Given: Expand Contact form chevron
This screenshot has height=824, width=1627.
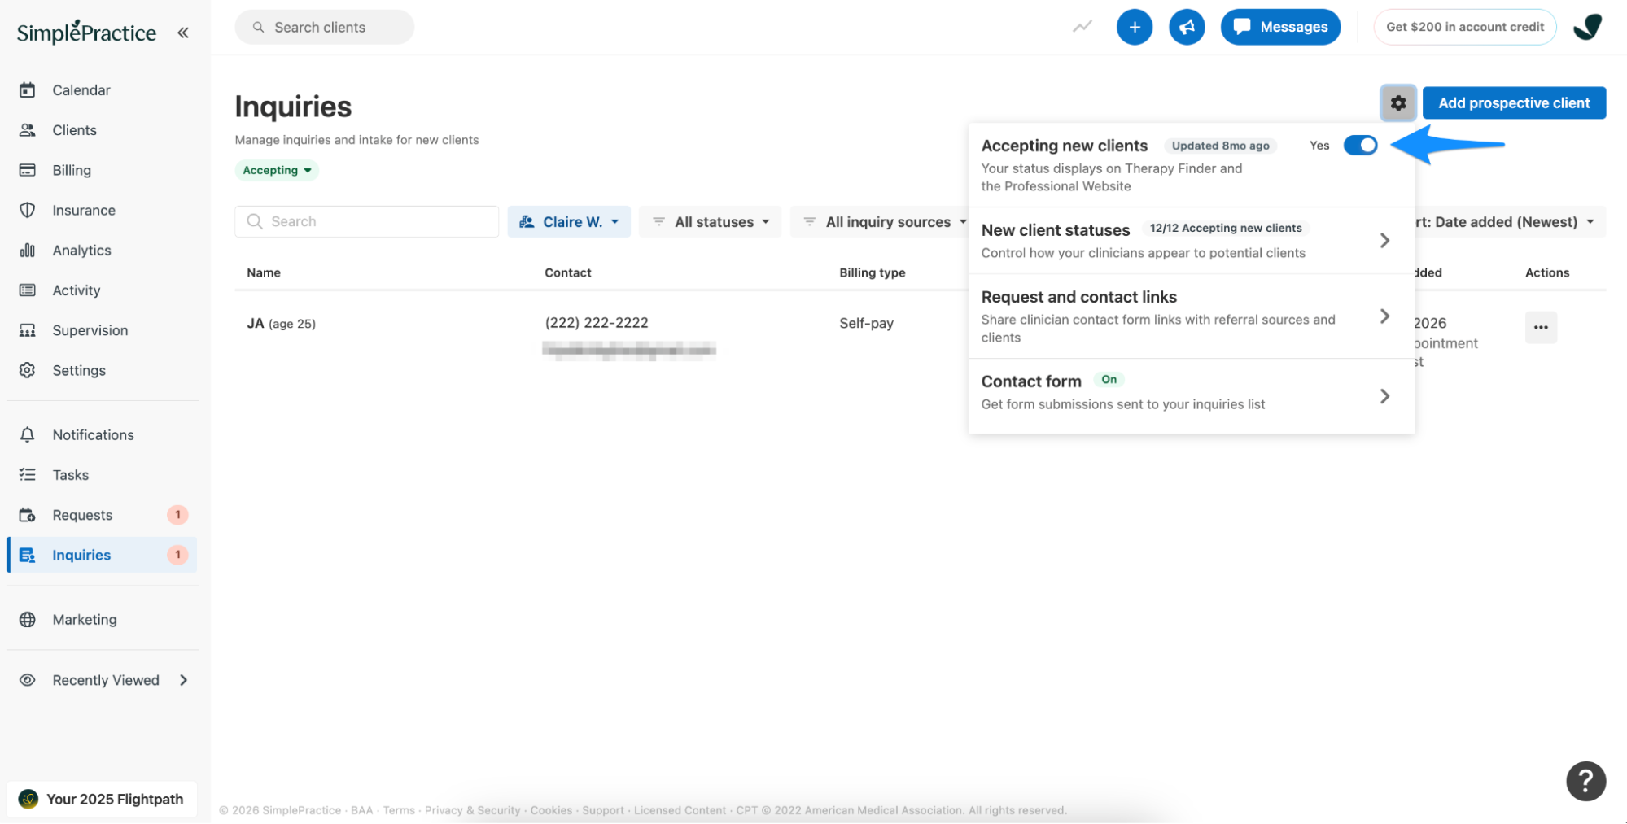Looking at the screenshot, I should point(1384,396).
